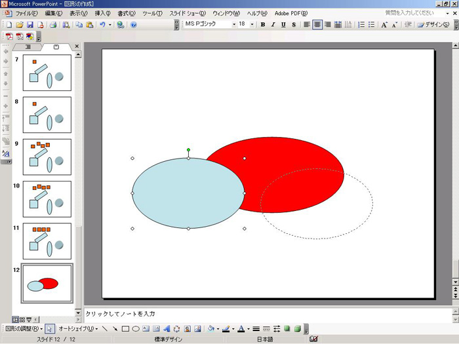Viewport: 459px width, 344px height.
Task: Toggle text Shadow formatting
Action: 294,25
